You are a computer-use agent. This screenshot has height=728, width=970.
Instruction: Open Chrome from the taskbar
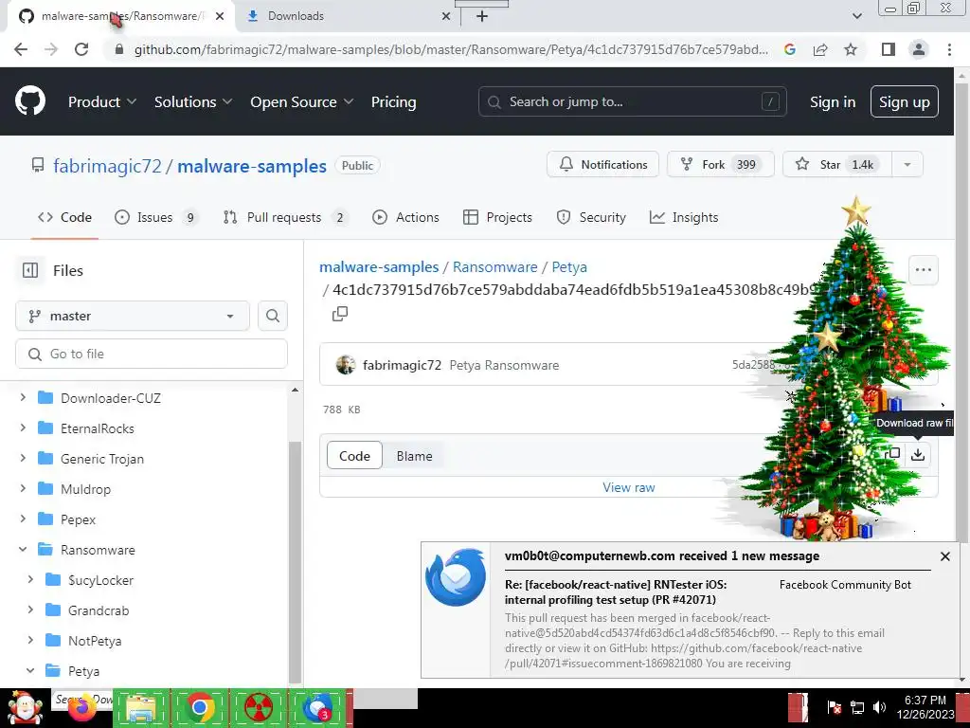click(x=200, y=707)
